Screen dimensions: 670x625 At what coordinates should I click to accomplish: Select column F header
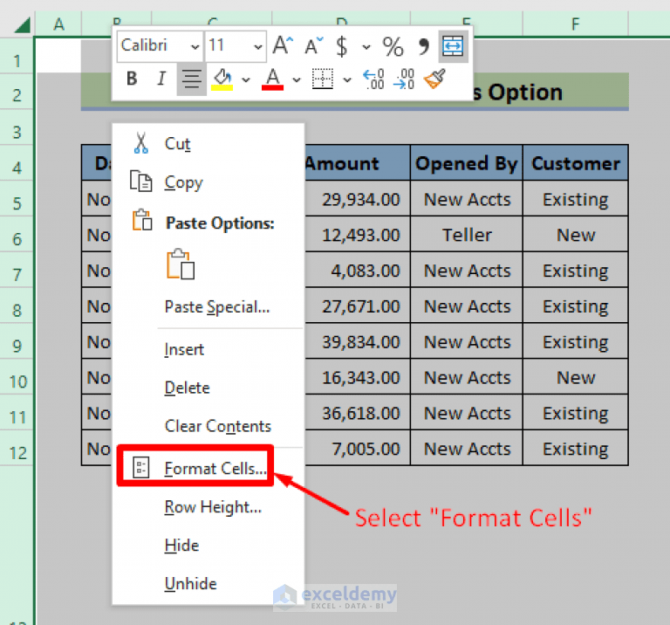576,24
